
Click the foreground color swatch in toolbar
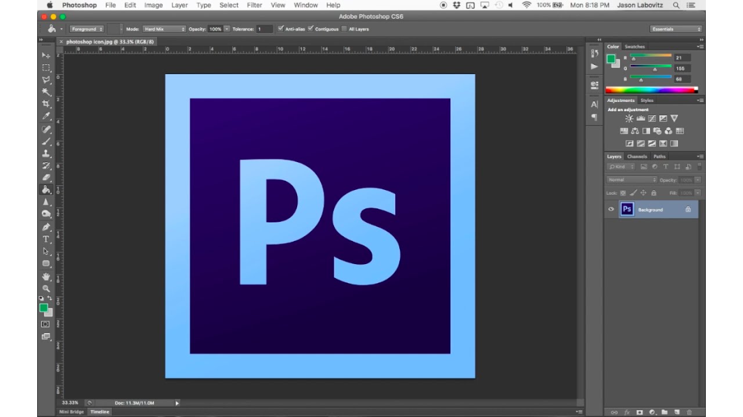(44, 308)
